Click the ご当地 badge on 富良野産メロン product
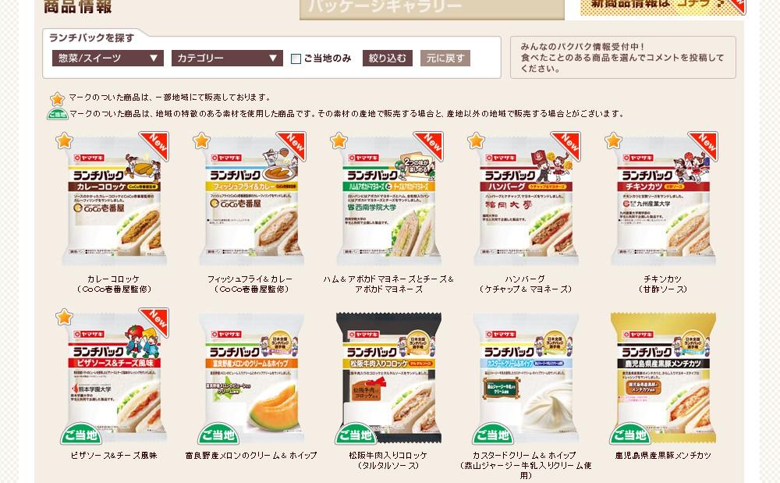The height and width of the screenshot is (483, 780). click(218, 434)
